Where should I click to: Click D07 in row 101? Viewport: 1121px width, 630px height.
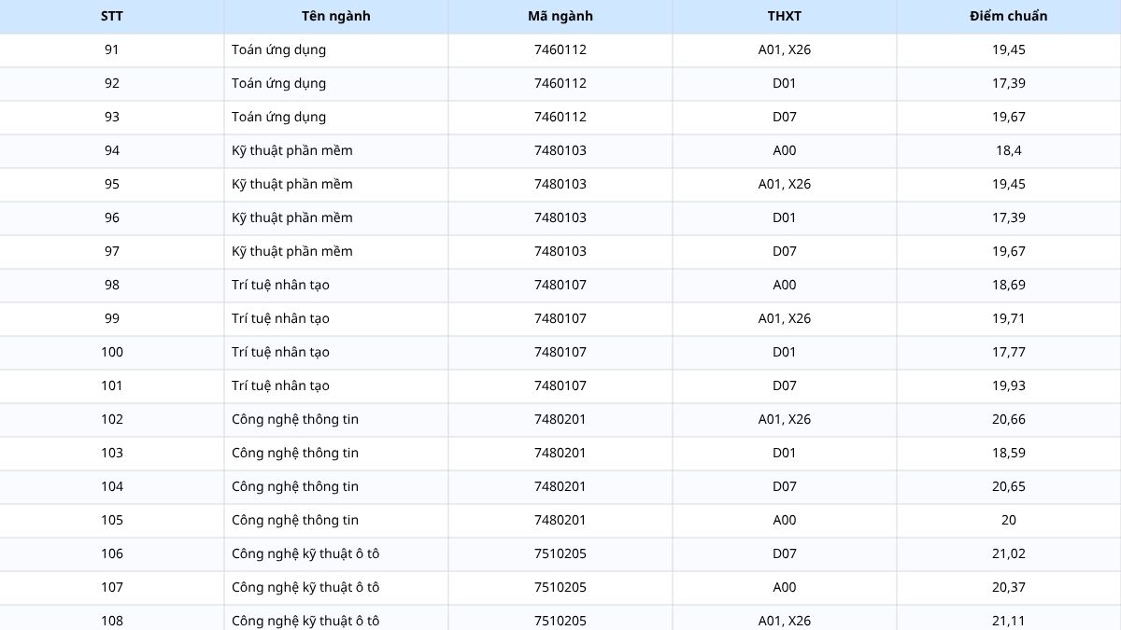pos(785,385)
